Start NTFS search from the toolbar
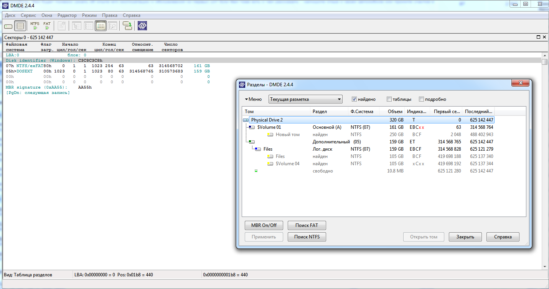549x289 pixels. point(35,26)
